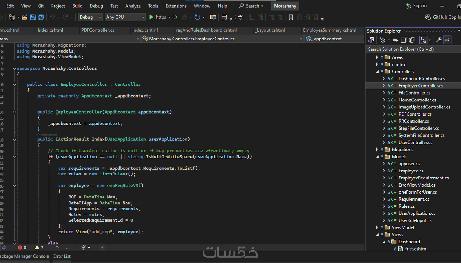Viewport: 461px width, 263px height.
Task: Click the Sign in link
Action: [x=420, y=6]
